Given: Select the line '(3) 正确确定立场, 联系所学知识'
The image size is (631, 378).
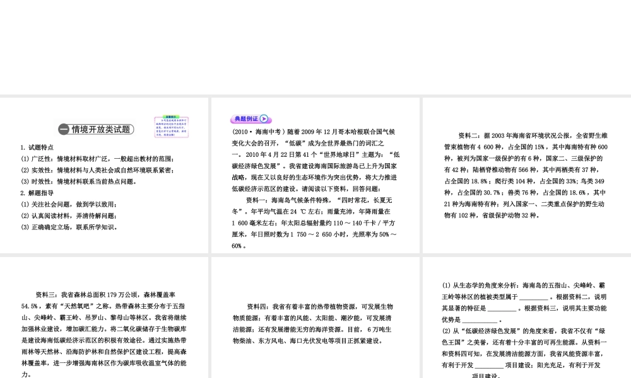Looking at the screenshot, I should (69, 227).
